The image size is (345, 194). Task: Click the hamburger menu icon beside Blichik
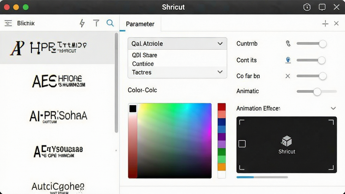coord(8,23)
